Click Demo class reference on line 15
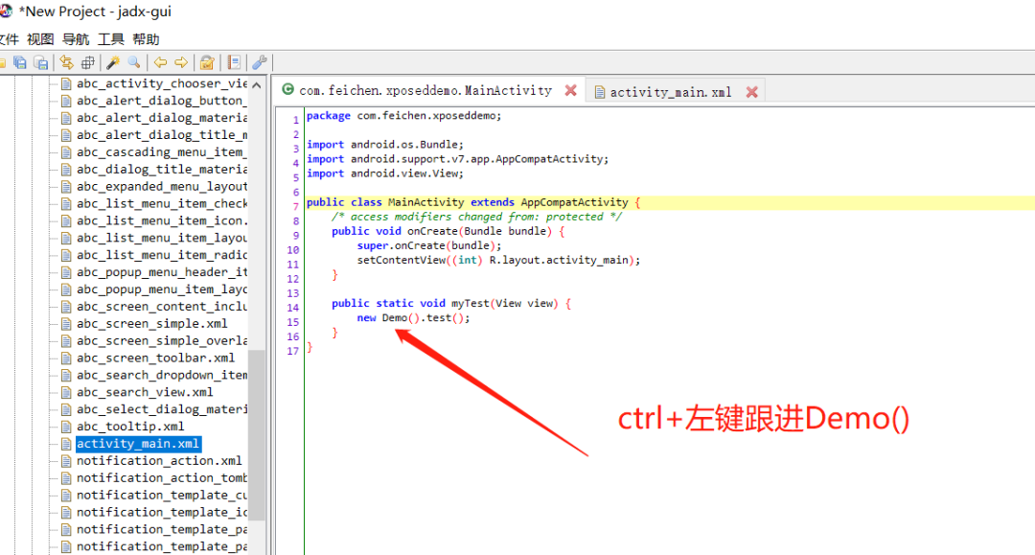 (394, 317)
